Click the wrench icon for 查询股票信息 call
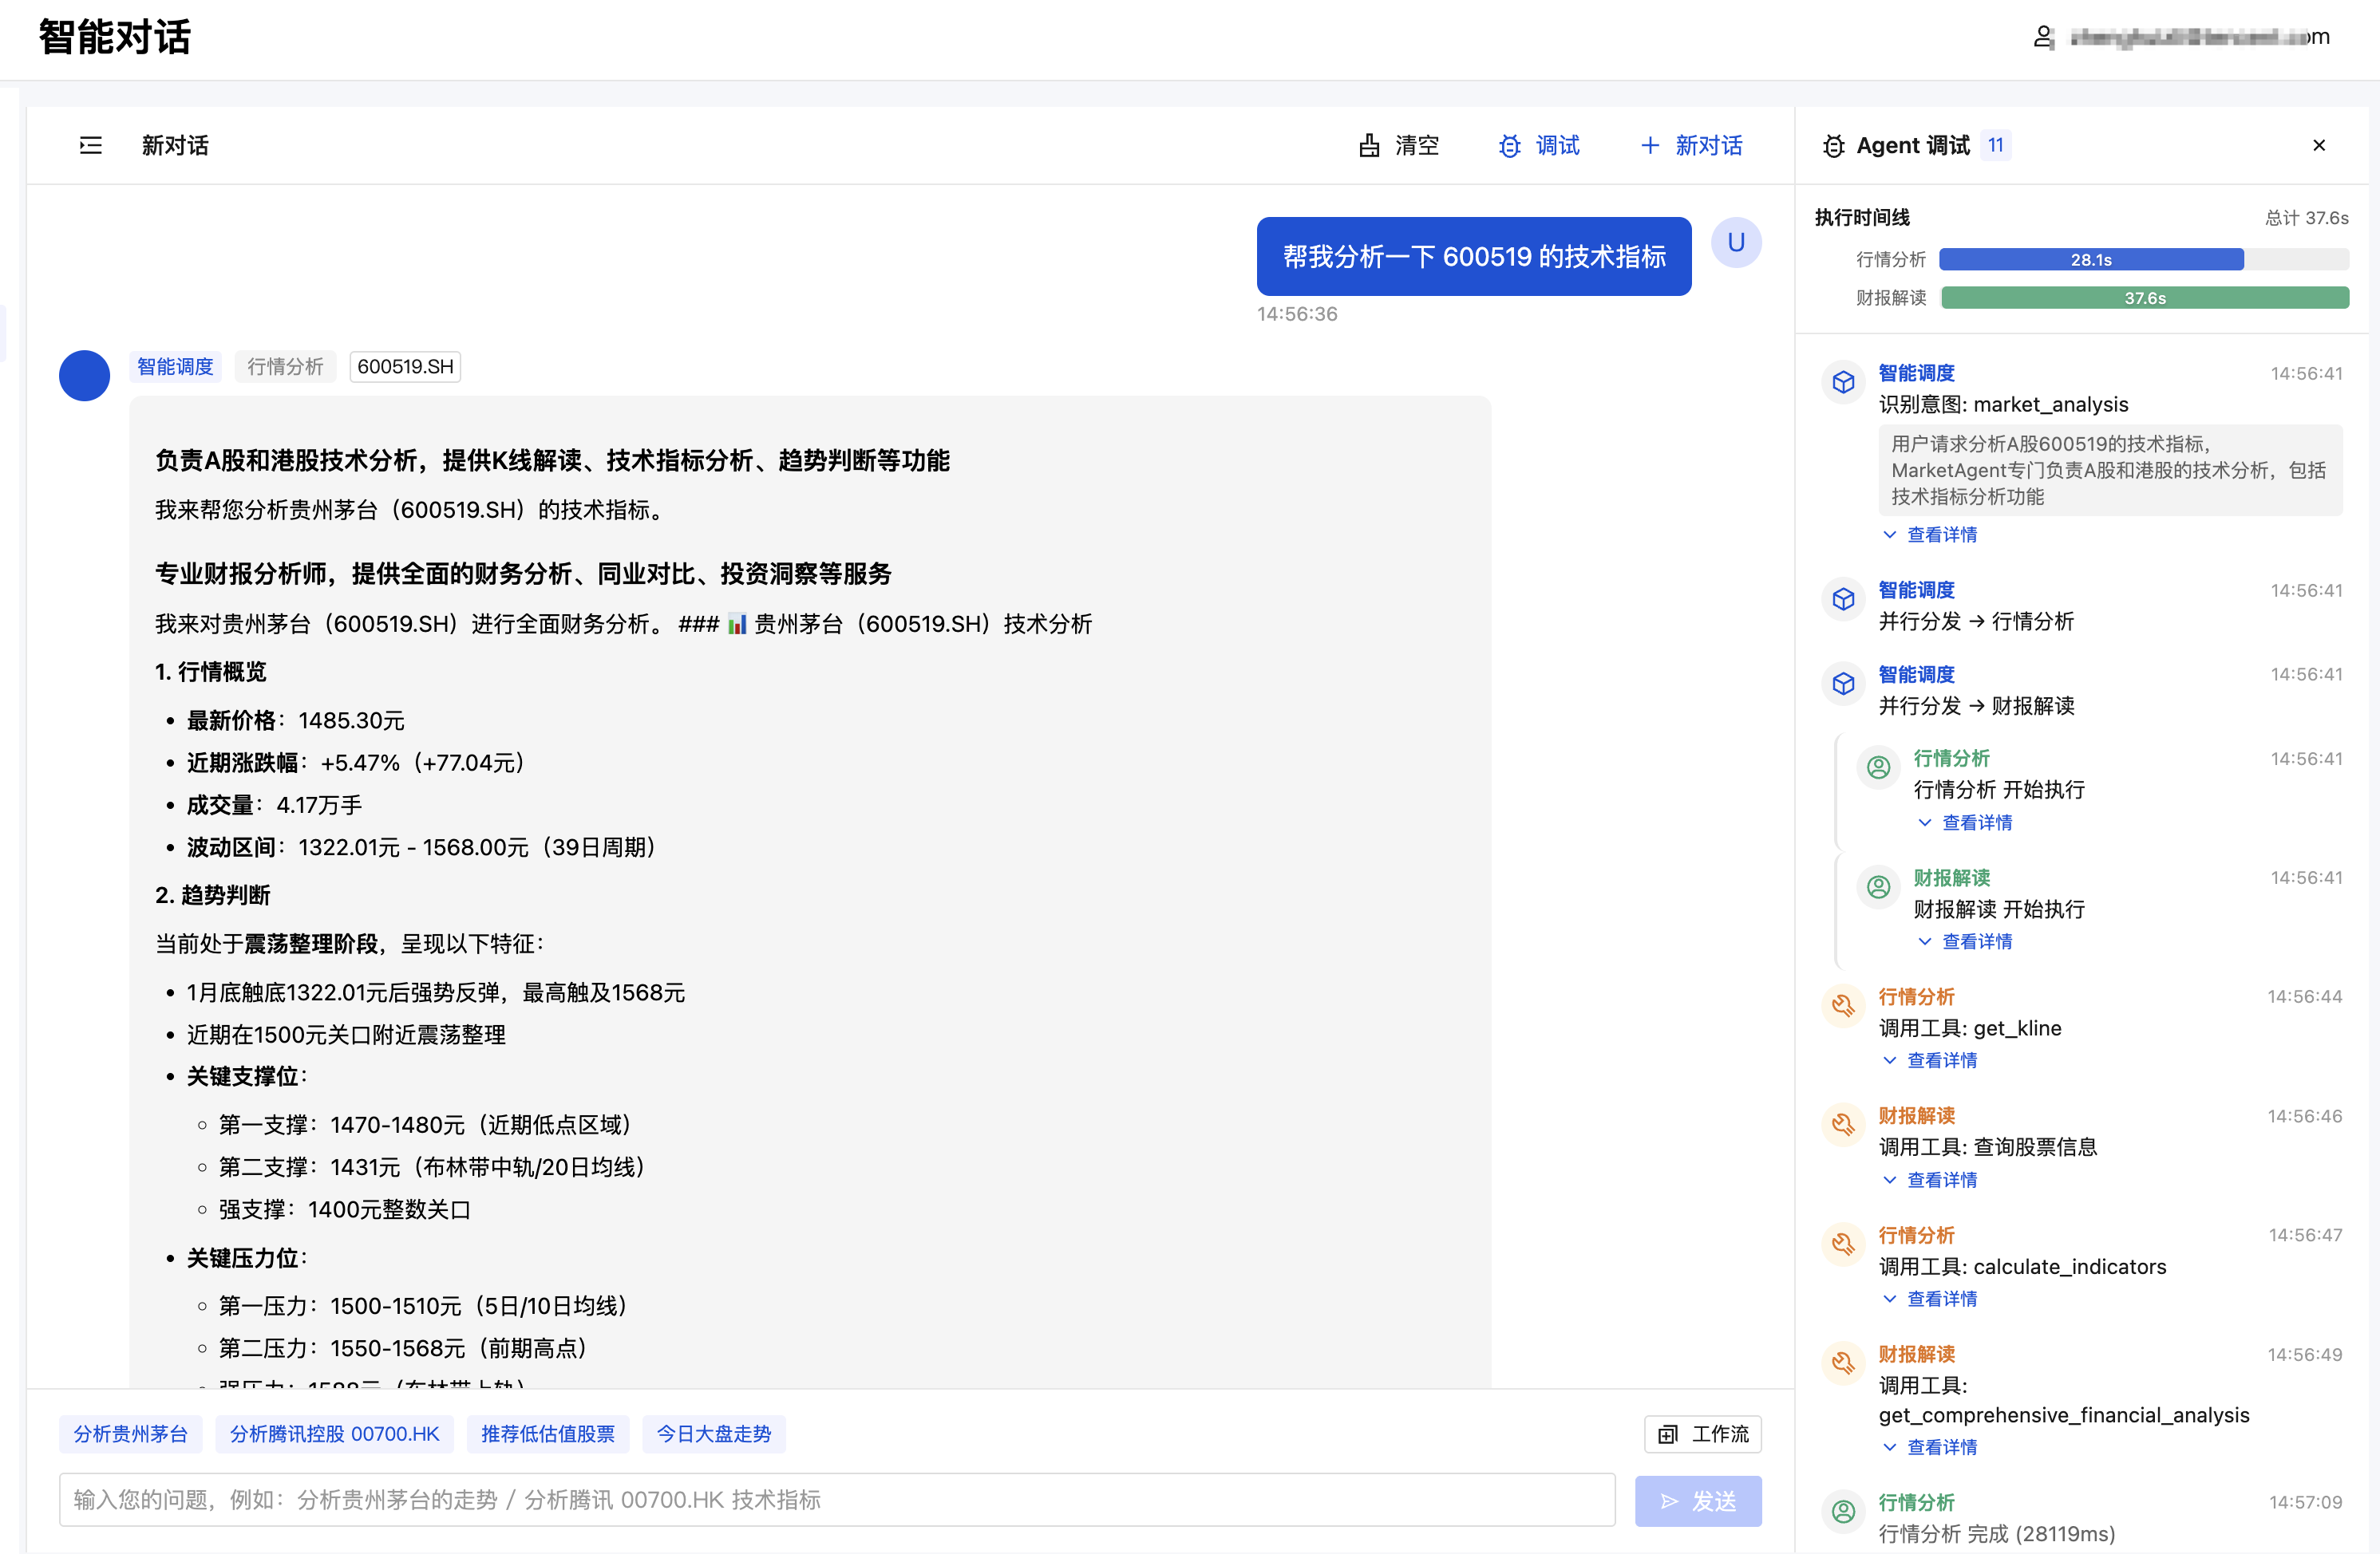This screenshot has height=1554, width=2380. pyautogui.click(x=1843, y=1124)
